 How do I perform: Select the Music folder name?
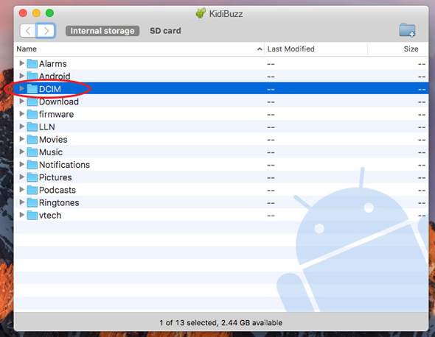click(x=51, y=152)
